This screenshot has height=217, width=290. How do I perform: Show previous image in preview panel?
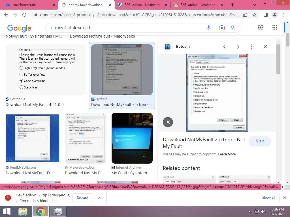click(225, 47)
